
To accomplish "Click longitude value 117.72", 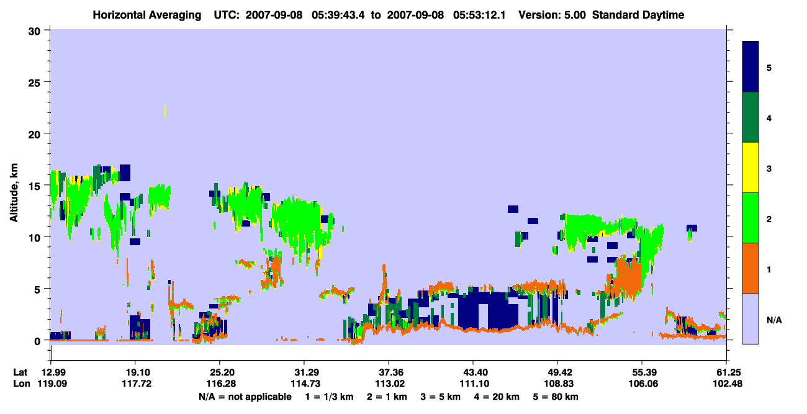I will point(135,384).
